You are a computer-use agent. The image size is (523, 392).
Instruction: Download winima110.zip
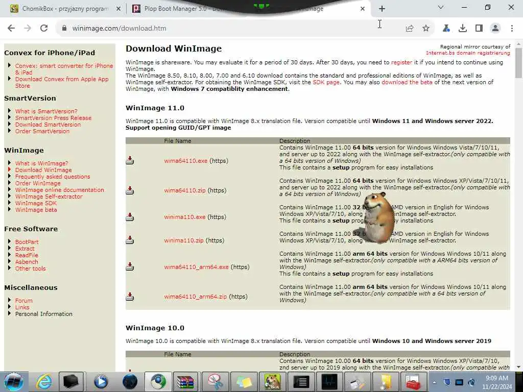[x=183, y=240]
